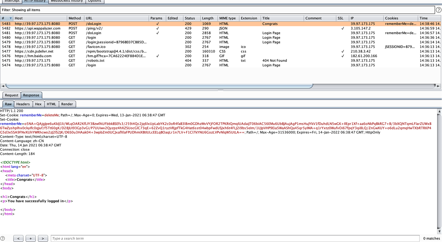This screenshot has width=442, height=242.
Task: Sort history by the SSL column
Action: coord(342,18)
